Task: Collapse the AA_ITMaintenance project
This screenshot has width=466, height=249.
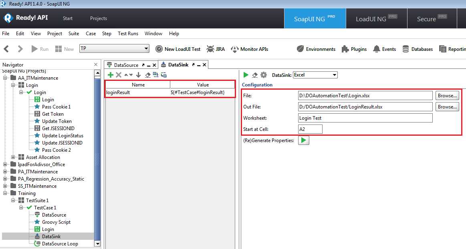Action: coord(5,78)
